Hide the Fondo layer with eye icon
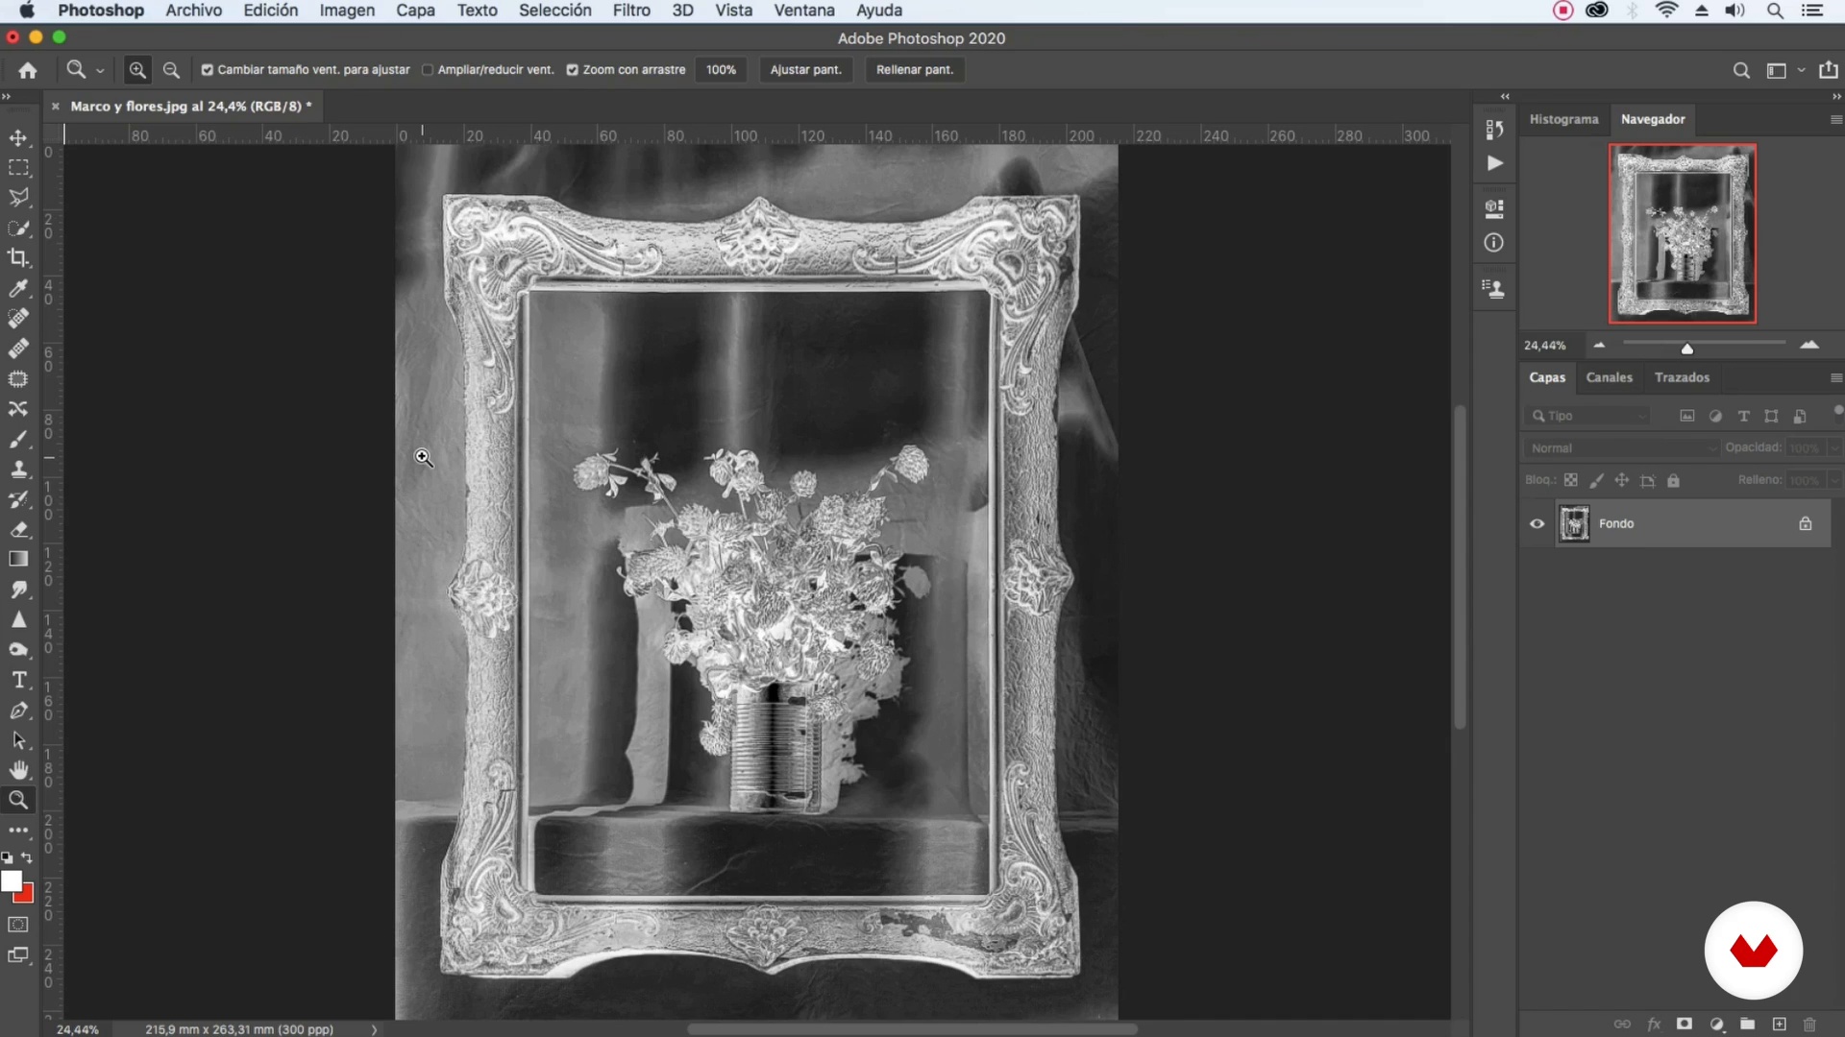The image size is (1845, 1037). pyautogui.click(x=1537, y=523)
